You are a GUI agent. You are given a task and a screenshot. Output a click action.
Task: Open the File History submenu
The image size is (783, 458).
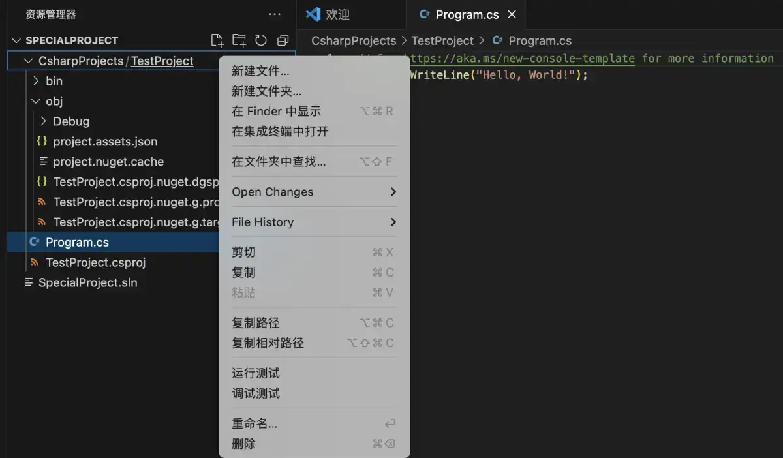pyautogui.click(x=313, y=222)
